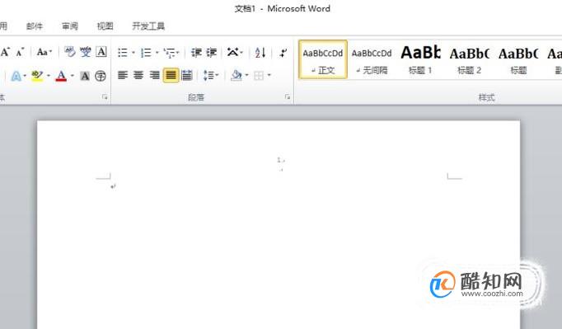
Task: Click the Character Border icon
Action: click(101, 53)
